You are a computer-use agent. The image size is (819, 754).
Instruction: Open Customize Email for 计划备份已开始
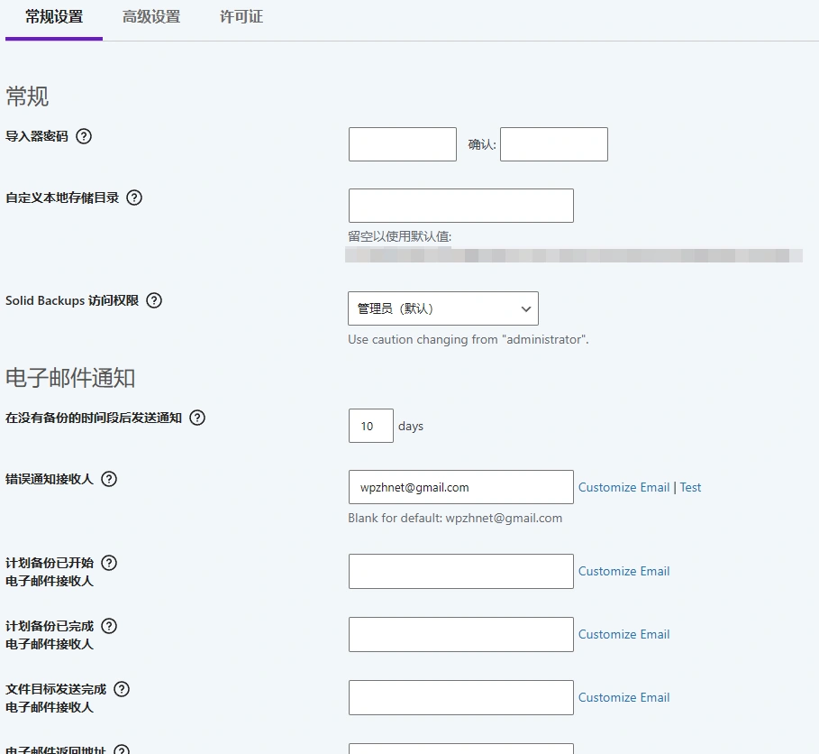point(623,571)
